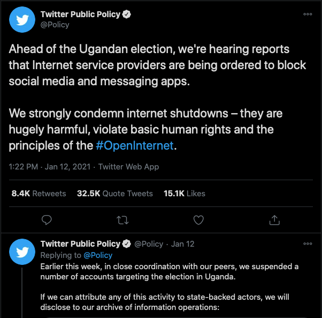The image size is (322, 318).
Task: Click the Twitter Web App source label
Action: click(128, 167)
